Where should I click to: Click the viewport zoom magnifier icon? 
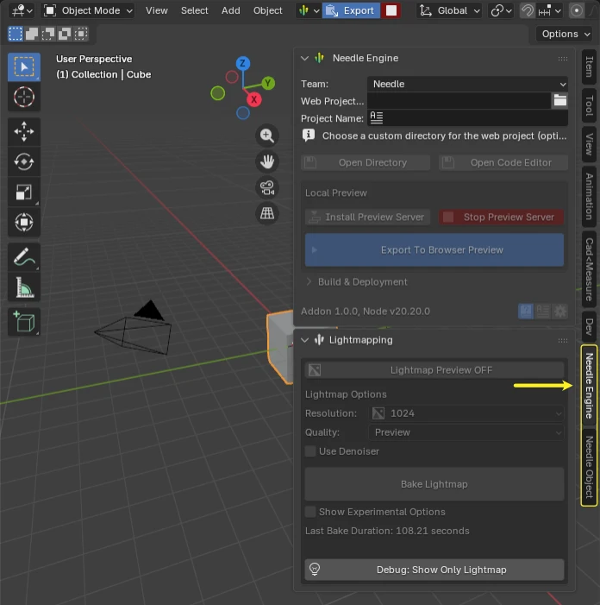coord(267,135)
